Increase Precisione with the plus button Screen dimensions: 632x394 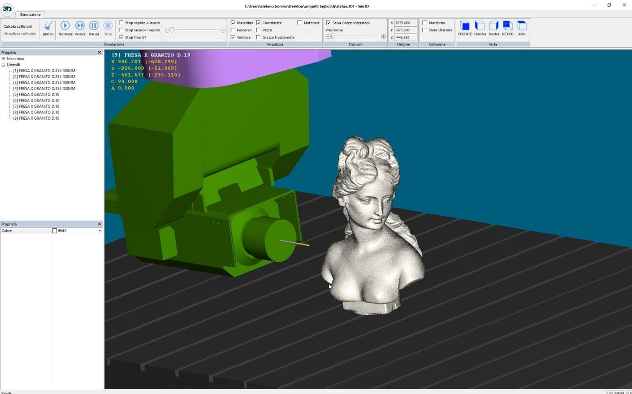point(383,37)
